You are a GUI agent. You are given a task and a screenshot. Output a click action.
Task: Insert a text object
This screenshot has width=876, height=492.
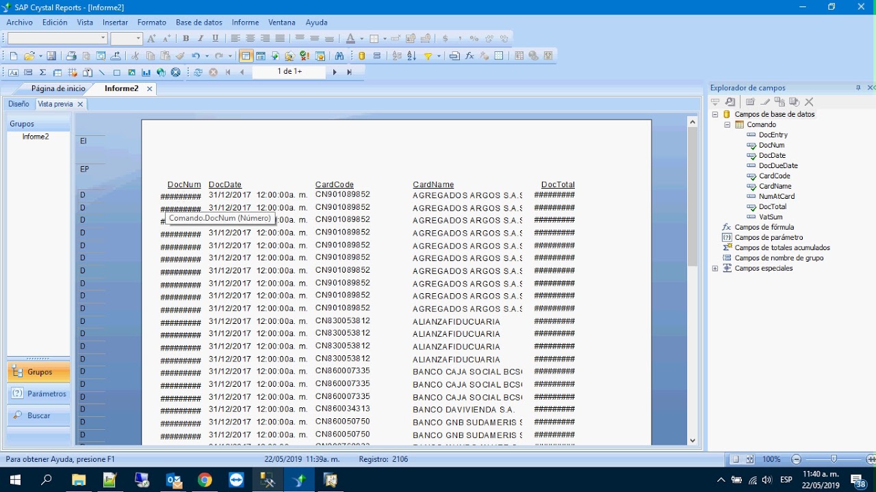pyautogui.click(x=13, y=72)
